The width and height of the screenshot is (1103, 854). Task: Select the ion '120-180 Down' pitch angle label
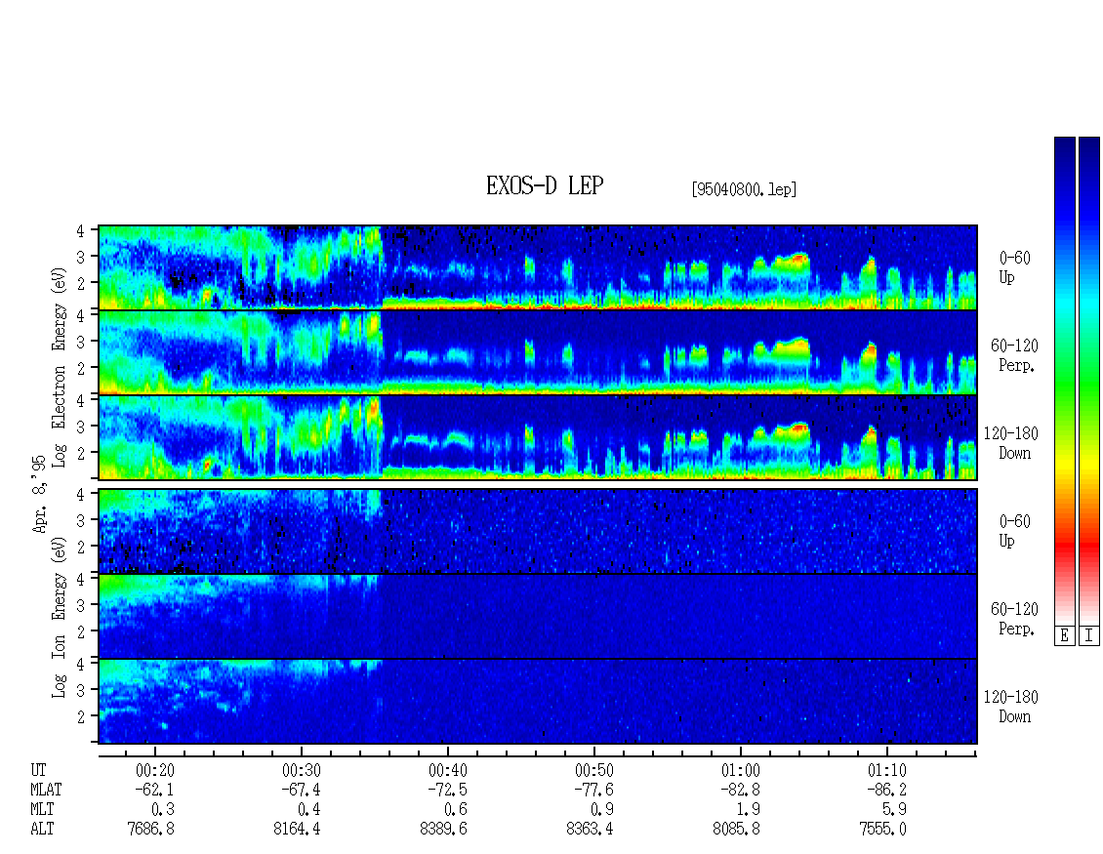[1010, 707]
